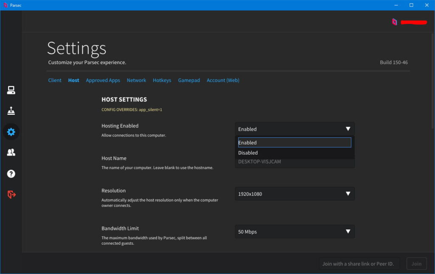Select the Settings gear icon
This screenshot has height=274, width=435.
tap(11, 132)
